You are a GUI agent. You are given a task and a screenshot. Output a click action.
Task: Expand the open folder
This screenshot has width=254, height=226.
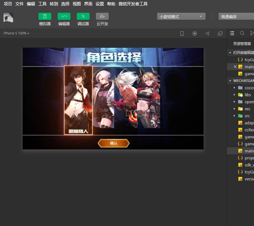[234, 102]
